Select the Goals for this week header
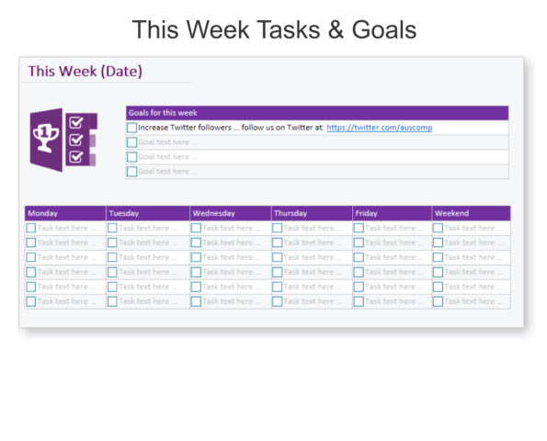The height and width of the screenshot is (441, 547). pyautogui.click(x=317, y=113)
